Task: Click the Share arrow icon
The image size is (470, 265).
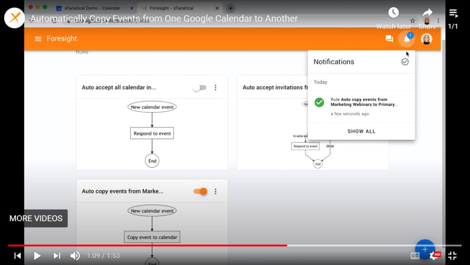Action: click(426, 12)
